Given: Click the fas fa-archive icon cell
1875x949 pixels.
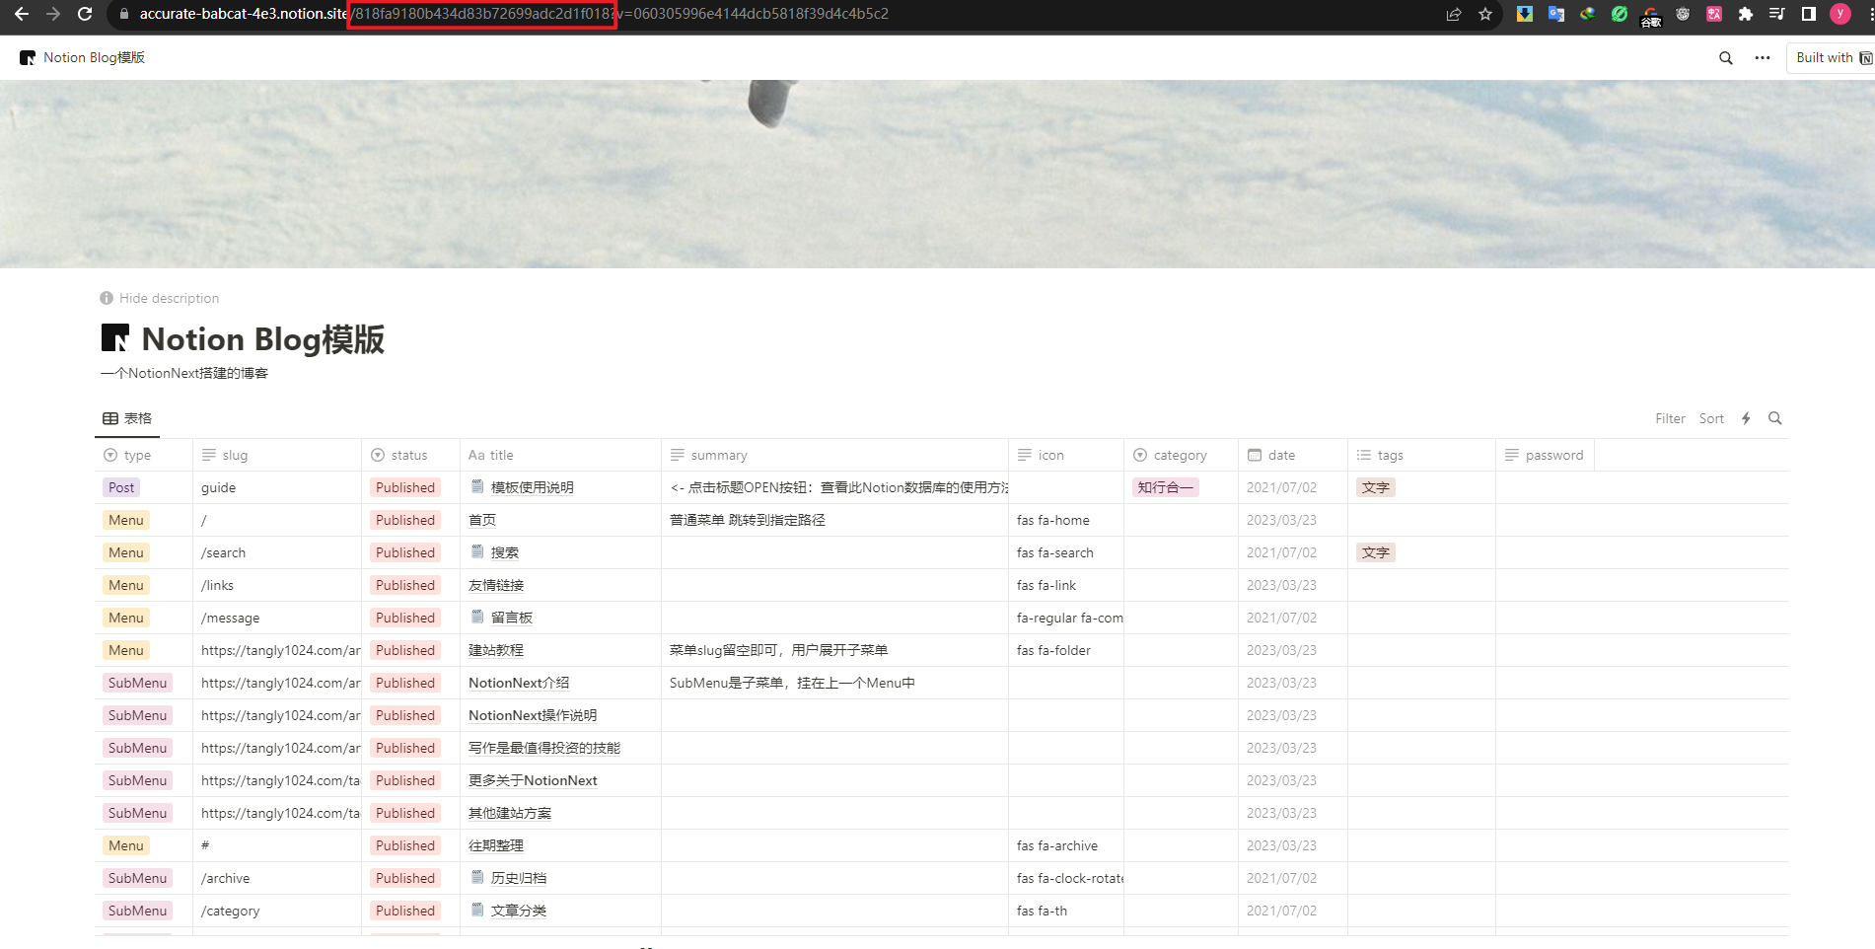Looking at the screenshot, I should (x=1066, y=845).
